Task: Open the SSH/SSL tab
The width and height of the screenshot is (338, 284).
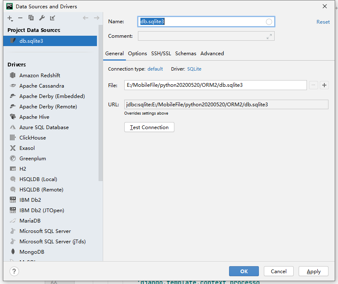Action: coord(161,54)
